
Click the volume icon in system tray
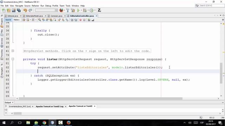[190, 123]
